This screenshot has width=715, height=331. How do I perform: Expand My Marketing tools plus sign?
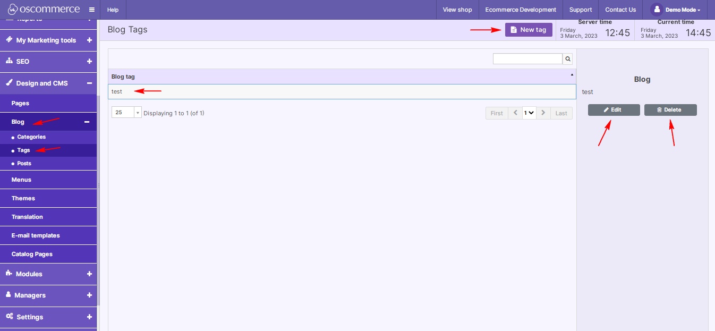[89, 40]
